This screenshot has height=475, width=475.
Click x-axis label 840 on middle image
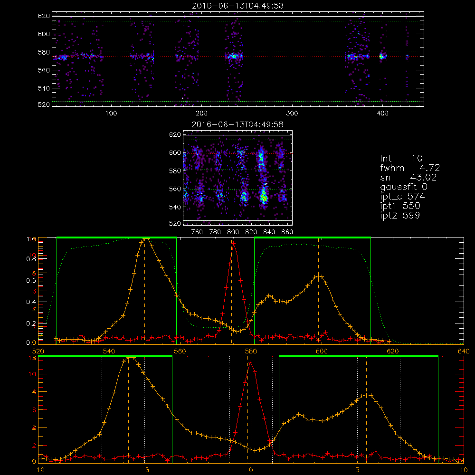click(x=269, y=232)
